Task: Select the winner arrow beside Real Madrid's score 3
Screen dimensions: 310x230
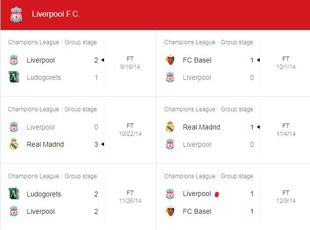Action: [x=103, y=144]
